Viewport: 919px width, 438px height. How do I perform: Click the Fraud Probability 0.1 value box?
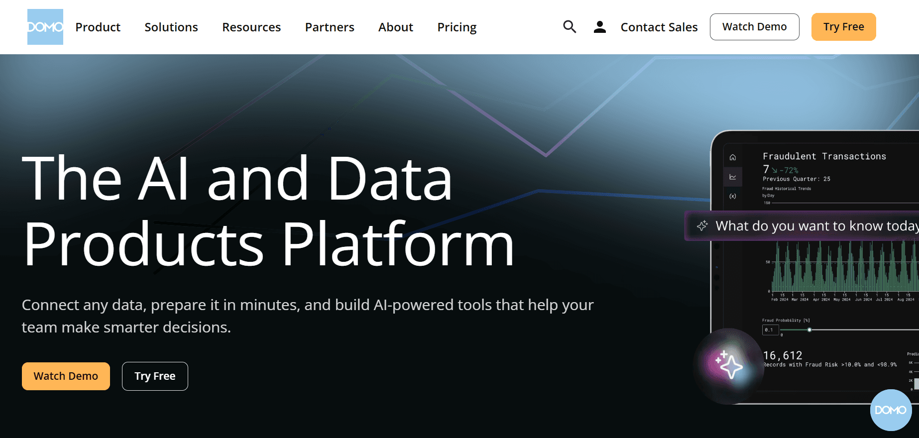[x=770, y=330]
